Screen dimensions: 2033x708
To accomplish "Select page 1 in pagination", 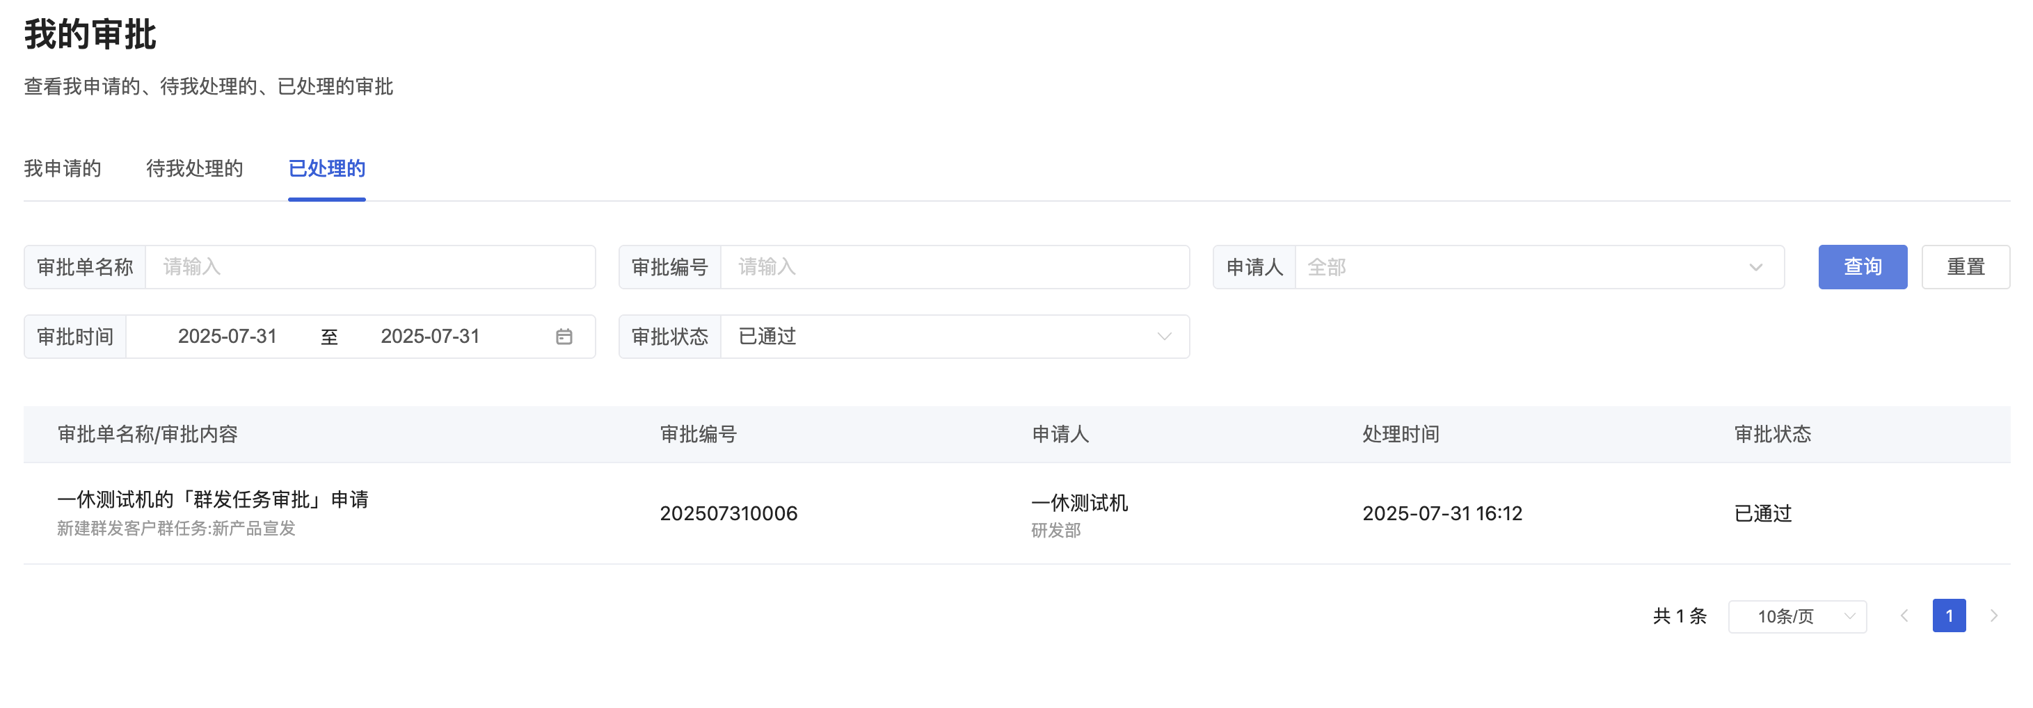I will tap(1949, 616).
